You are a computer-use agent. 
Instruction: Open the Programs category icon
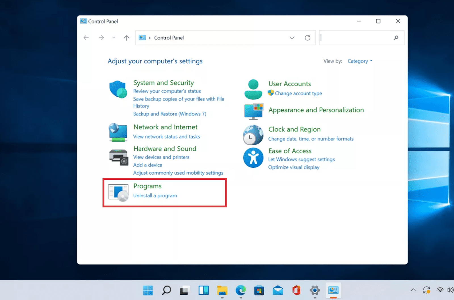118,192
